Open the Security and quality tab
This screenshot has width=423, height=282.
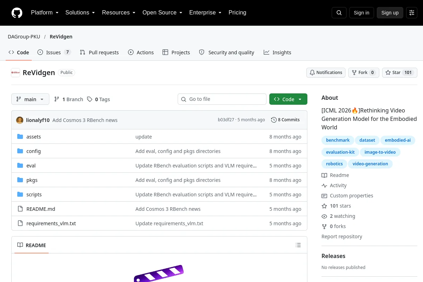(x=227, y=53)
